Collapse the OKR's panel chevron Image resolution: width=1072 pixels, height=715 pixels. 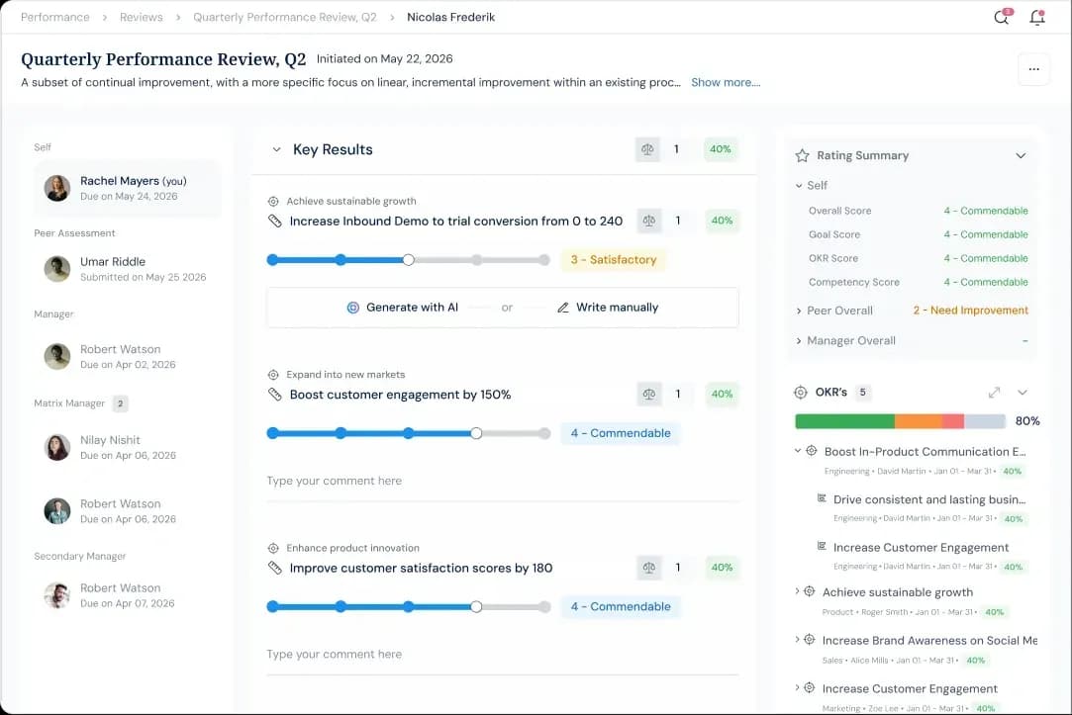[1023, 393]
